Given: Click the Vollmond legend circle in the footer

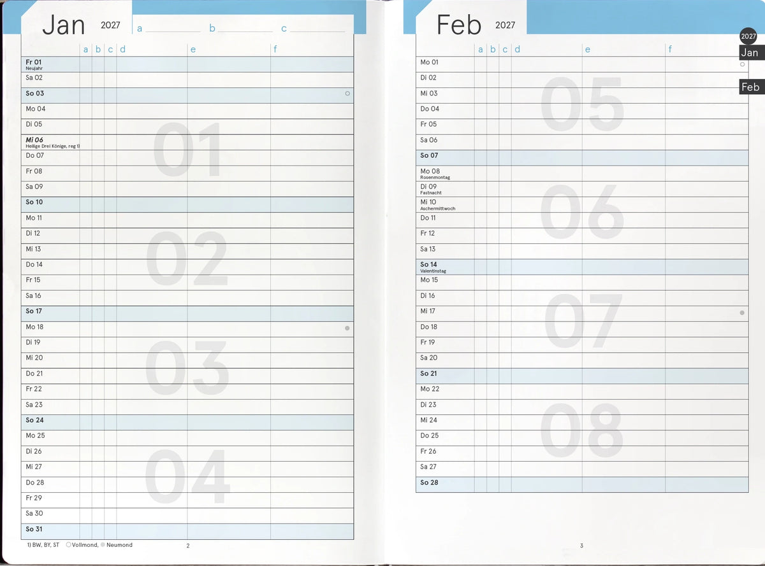Looking at the screenshot, I should pyautogui.click(x=68, y=545).
